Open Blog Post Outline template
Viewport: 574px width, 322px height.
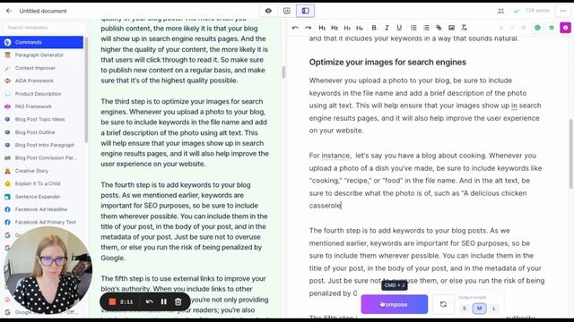42,132
